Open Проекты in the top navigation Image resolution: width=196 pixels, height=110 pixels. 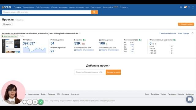[x=17, y=7]
